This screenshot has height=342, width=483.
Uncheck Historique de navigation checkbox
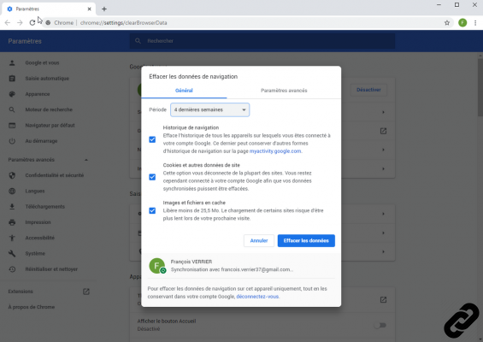tap(152, 139)
